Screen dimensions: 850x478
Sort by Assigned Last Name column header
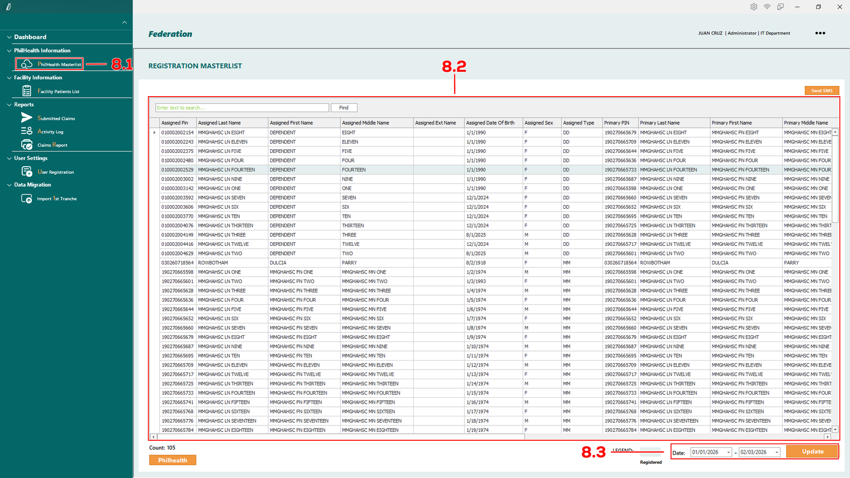[x=219, y=123]
